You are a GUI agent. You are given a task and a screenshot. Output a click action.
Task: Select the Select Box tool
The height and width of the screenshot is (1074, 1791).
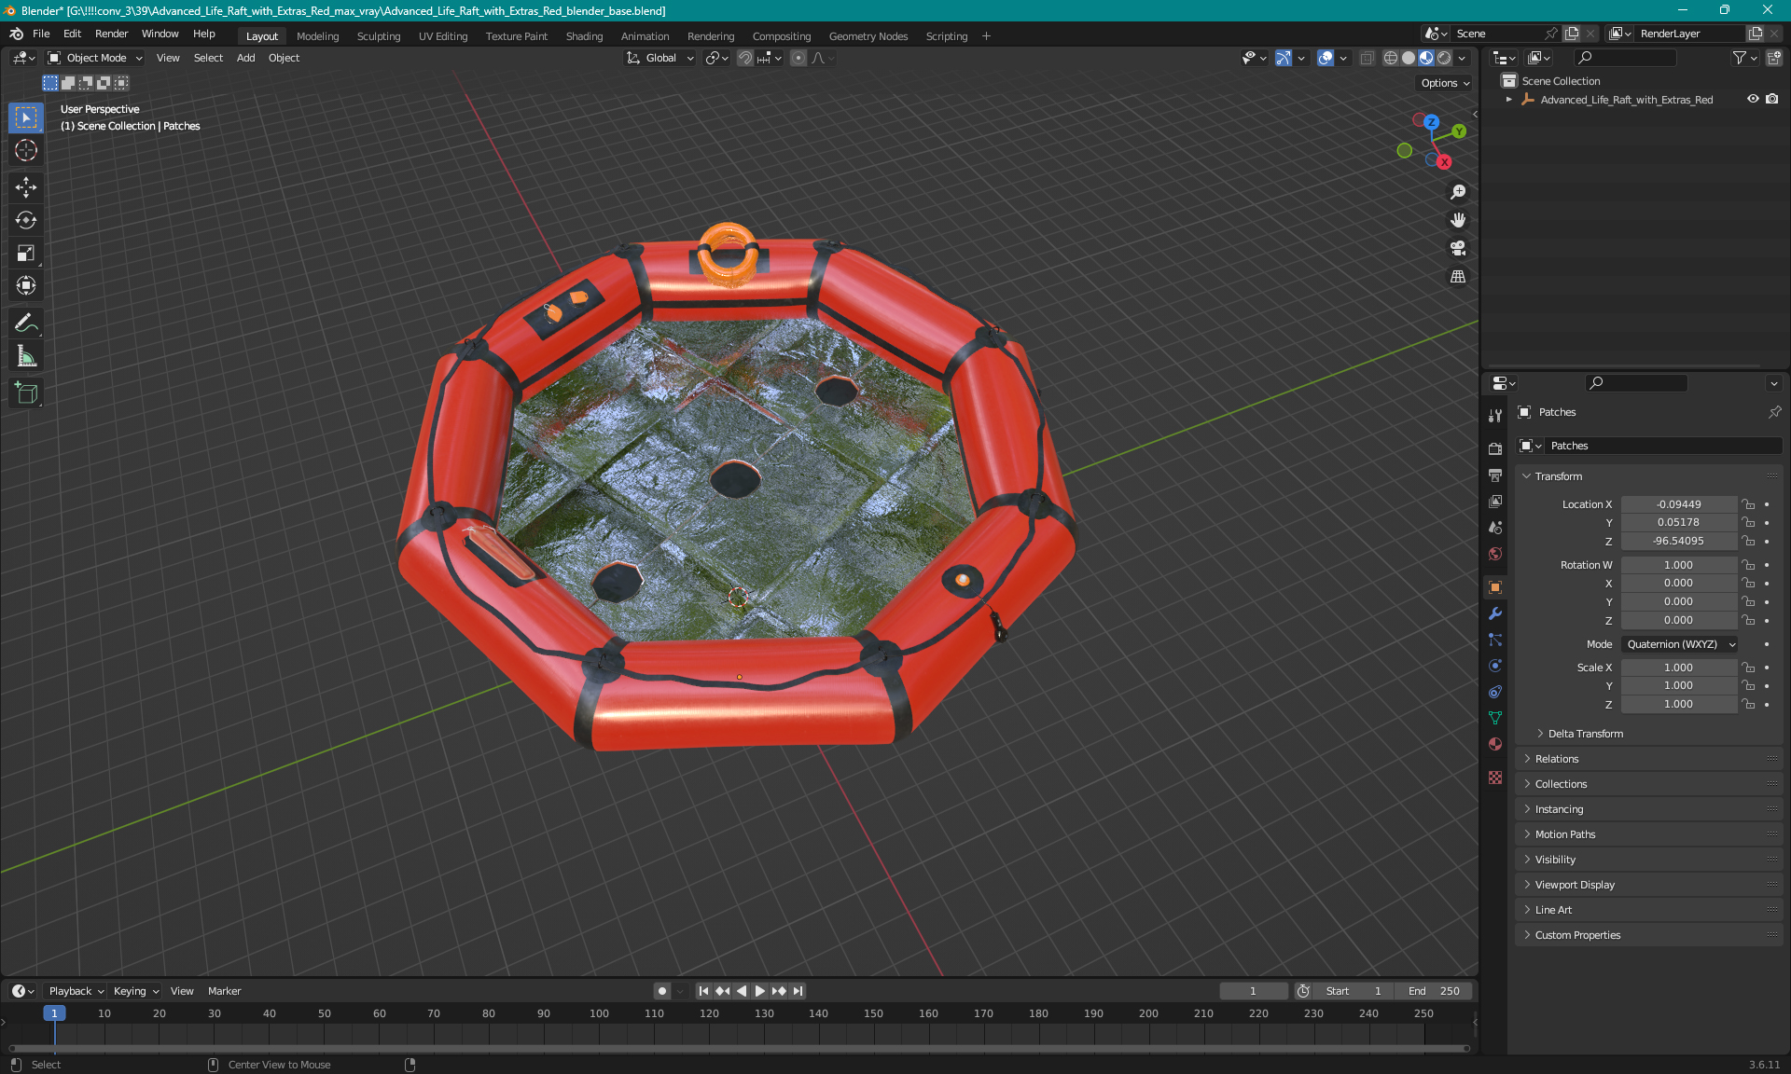26,117
